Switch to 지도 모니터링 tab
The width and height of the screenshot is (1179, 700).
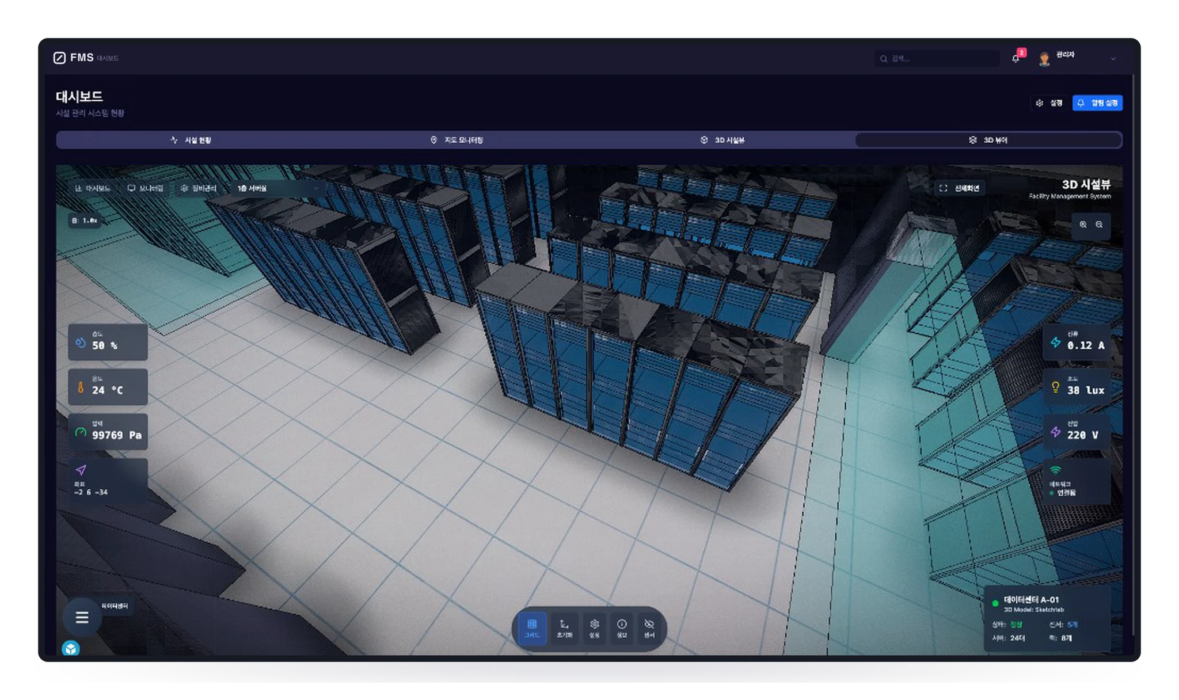[x=457, y=140]
